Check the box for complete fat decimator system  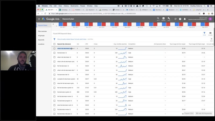55,79
